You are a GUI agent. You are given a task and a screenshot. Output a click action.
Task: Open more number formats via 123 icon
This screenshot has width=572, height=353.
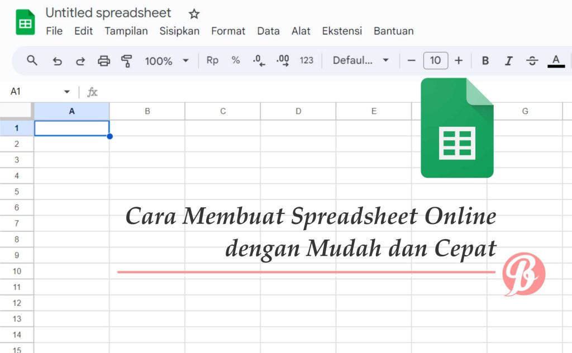pos(306,60)
